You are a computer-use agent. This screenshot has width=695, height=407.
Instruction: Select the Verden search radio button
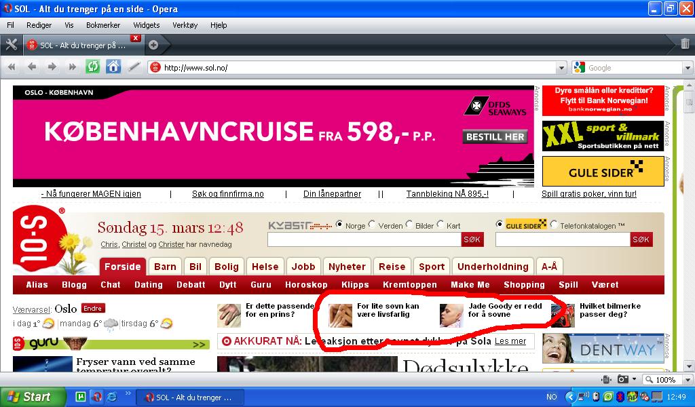372,225
